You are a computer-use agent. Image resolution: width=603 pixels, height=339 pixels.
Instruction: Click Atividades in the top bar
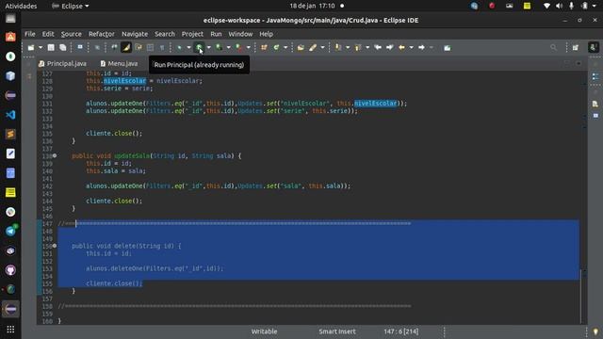pos(21,6)
